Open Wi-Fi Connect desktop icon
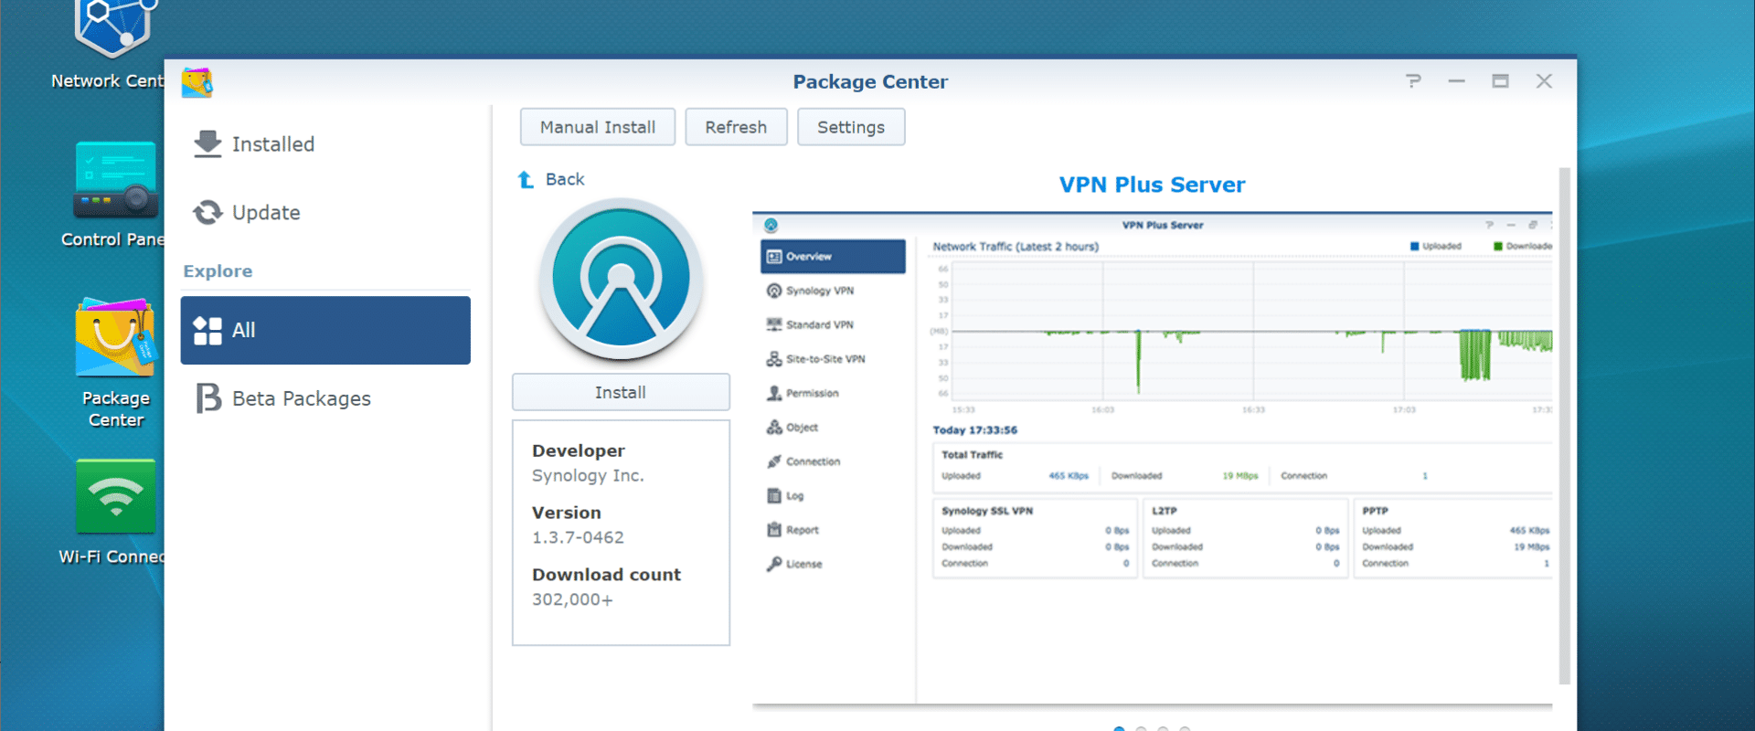This screenshot has height=731, width=1755. [115, 496]
